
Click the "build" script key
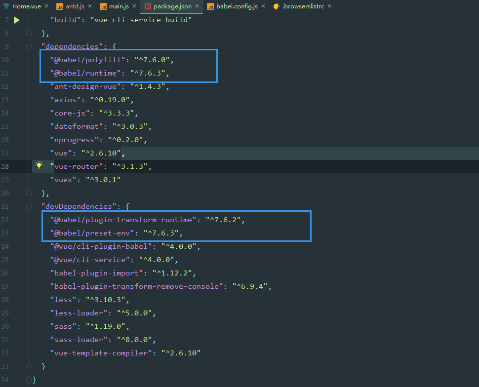click(65, 20)
